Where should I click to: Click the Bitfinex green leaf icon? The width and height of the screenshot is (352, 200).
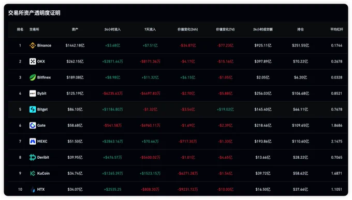tap(33, 78)
